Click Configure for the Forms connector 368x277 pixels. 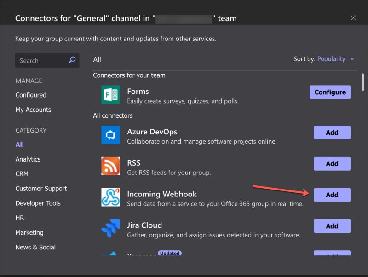pos(330,92)
